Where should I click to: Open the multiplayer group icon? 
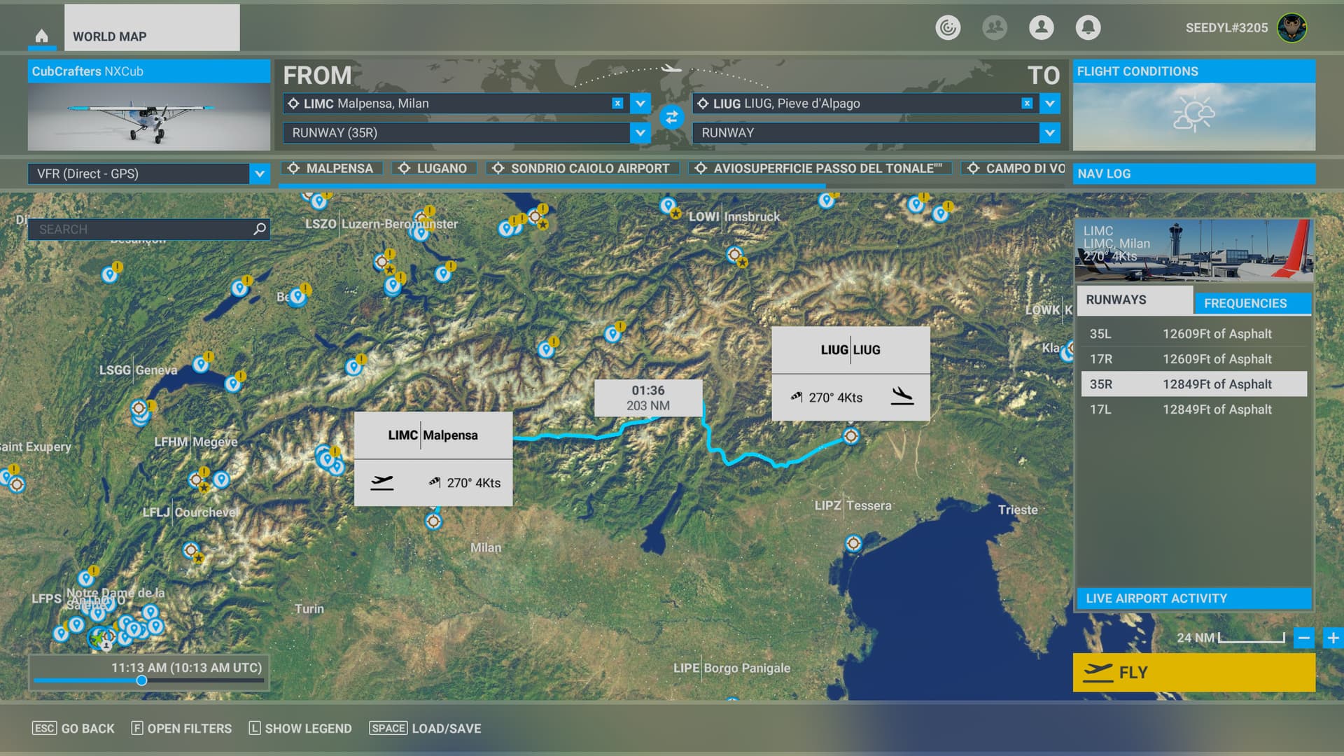coord(994,27)
